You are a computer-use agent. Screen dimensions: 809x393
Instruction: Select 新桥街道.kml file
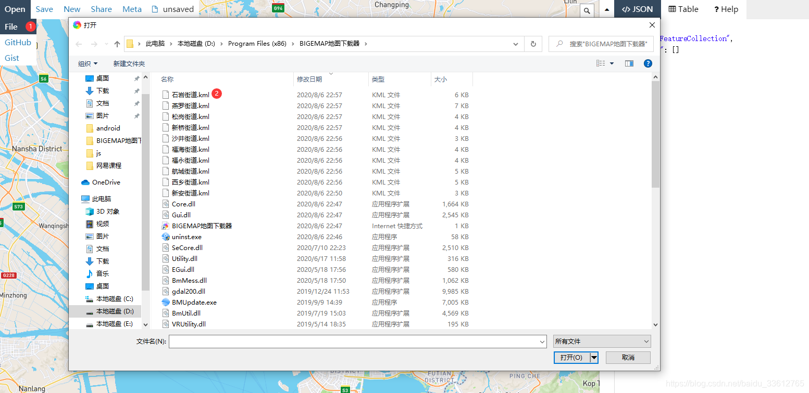click(191, 127)
